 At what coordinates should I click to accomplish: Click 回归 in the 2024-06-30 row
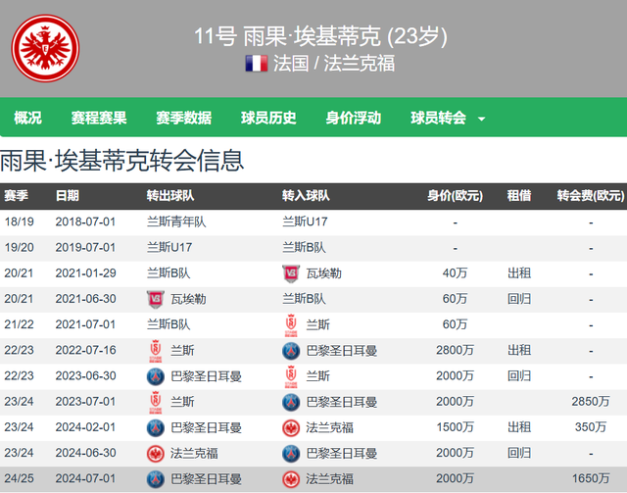click(519, 453)
